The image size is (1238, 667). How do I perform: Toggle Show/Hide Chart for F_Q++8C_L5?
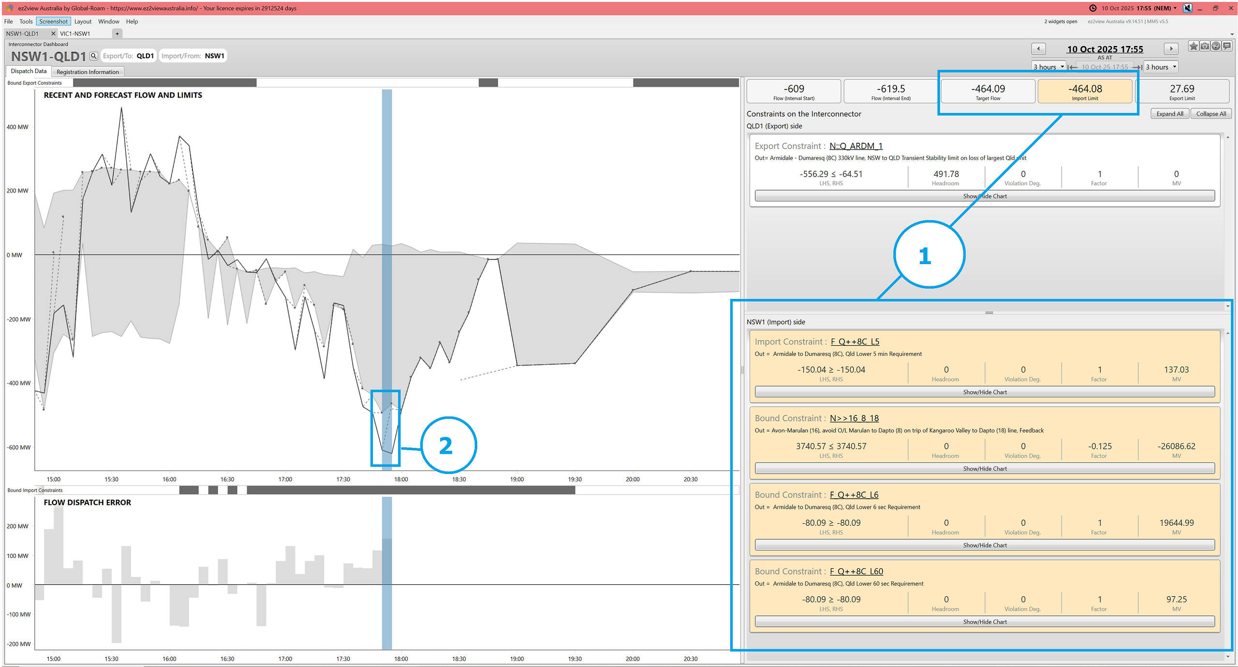[984, 392]
